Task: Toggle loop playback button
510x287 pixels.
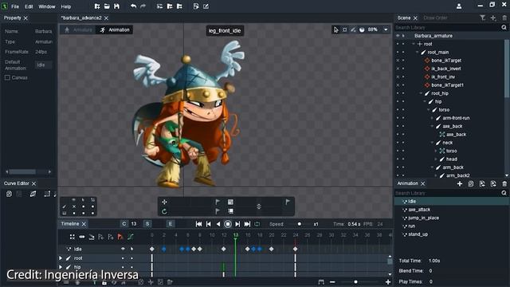Action: click(x=257, y=224)
